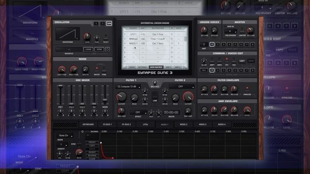The image size is (310, 174).
Task: Click the NOISE mixer fader
Action: (105, 100)
